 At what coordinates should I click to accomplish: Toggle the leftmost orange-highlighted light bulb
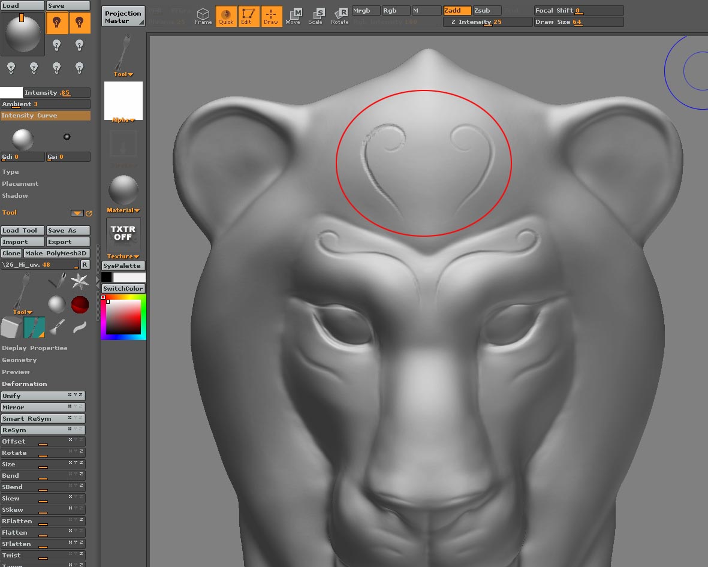click(57, 23)
